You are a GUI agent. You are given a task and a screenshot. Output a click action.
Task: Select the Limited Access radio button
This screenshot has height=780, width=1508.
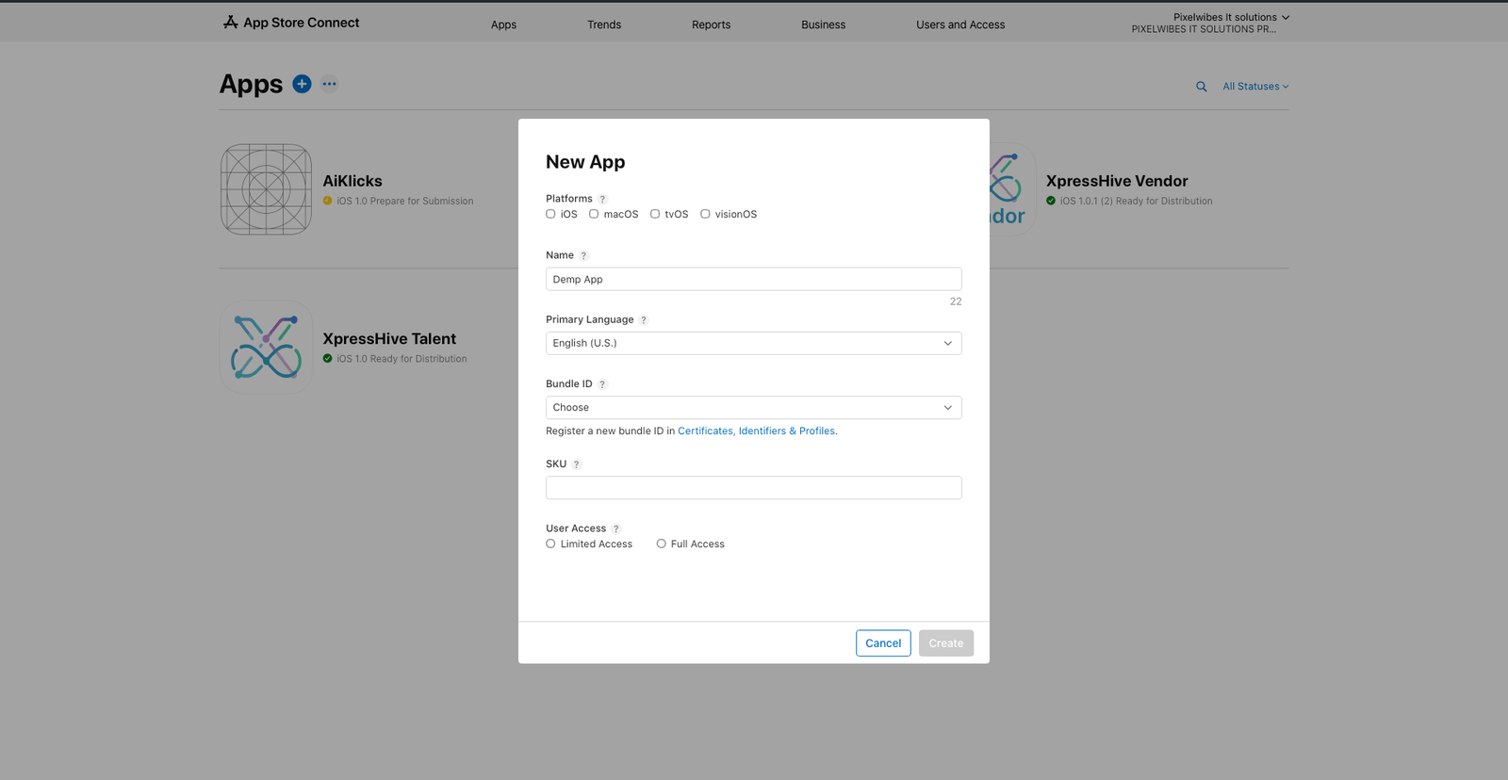click(550, 544)
